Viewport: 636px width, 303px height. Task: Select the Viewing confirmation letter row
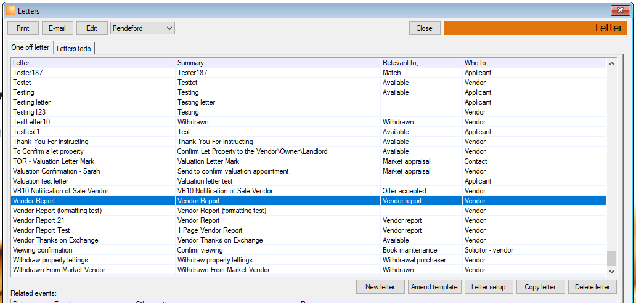309,250
